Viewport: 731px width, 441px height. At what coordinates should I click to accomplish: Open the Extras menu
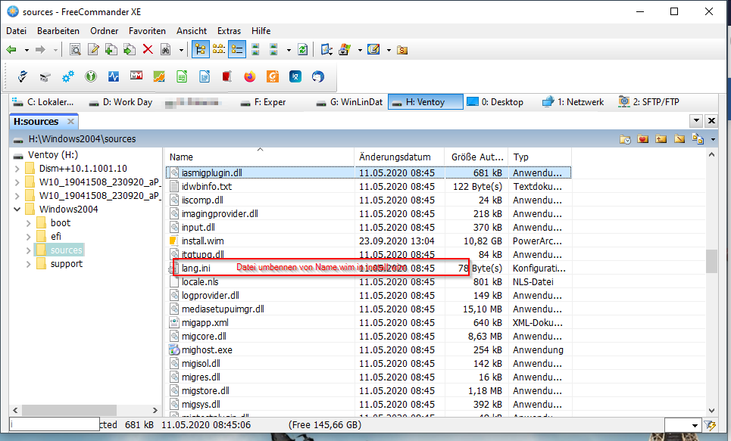click(229, 31)
